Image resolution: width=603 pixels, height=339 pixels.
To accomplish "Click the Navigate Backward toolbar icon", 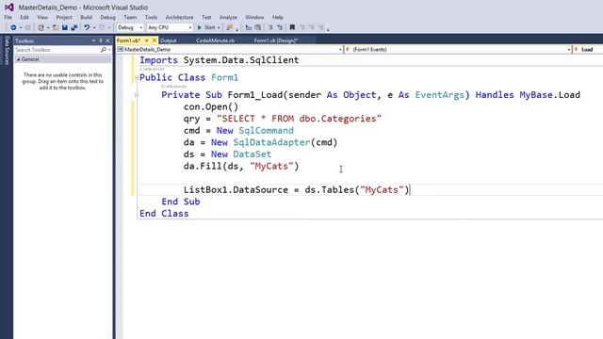I will pyautogui.click(x=13, y=27).
